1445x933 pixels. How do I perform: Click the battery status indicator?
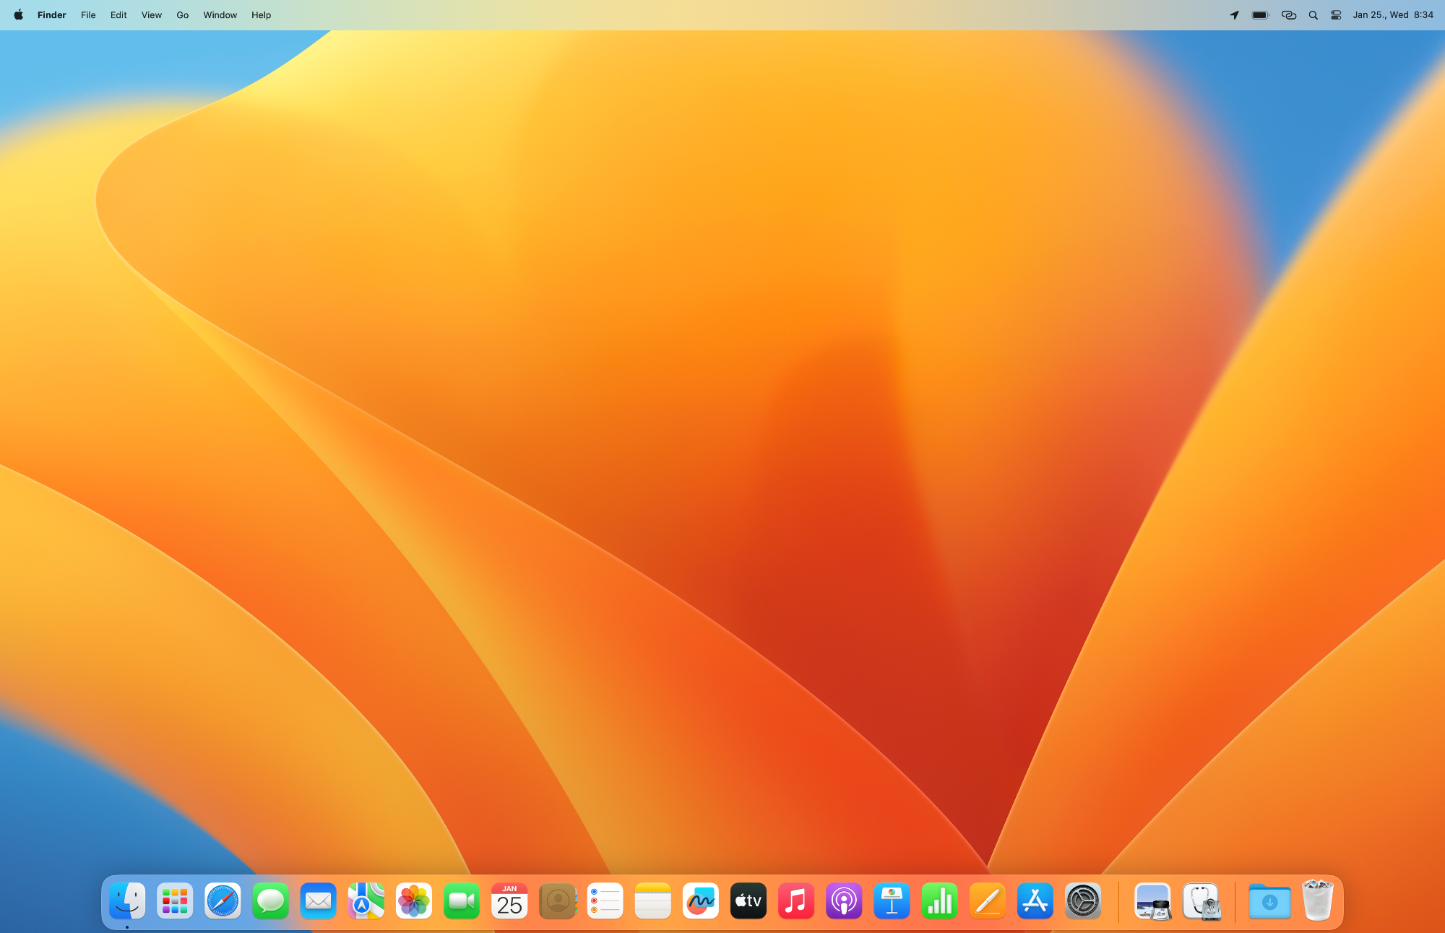pyautogui.click(x=1260, y=15)
